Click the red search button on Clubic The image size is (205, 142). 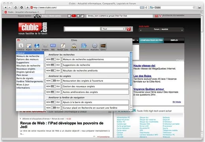[x=129, y=29]
